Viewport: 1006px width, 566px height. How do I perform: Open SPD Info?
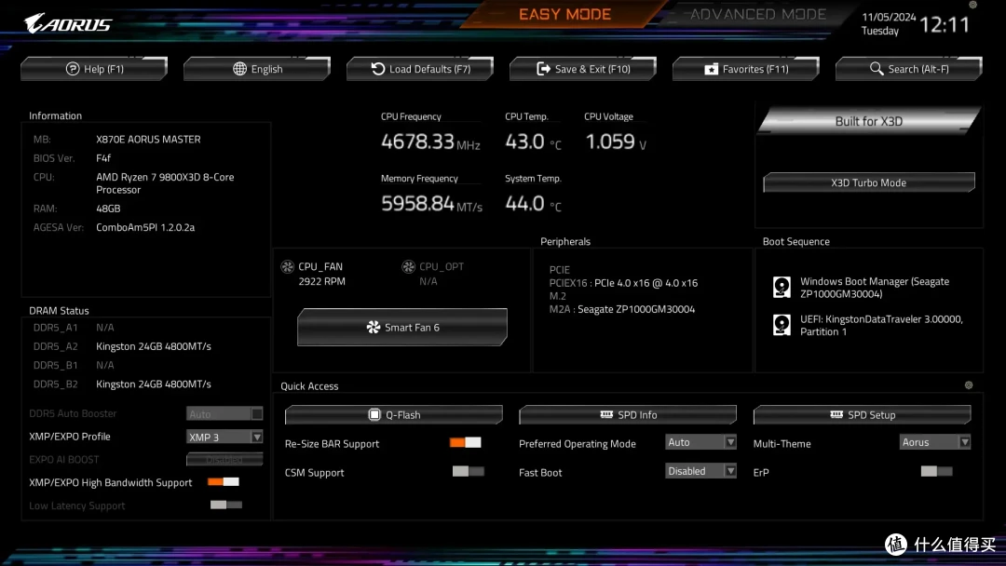click(628, 414)
